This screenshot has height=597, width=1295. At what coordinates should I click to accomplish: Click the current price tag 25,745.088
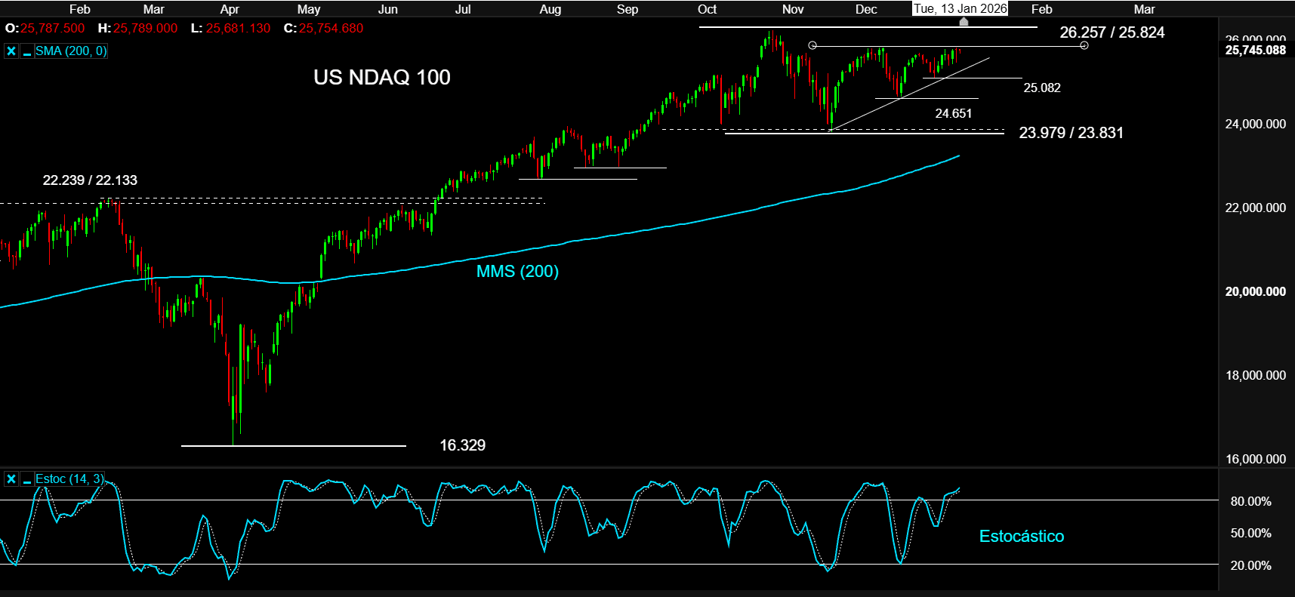point(1255,50)
